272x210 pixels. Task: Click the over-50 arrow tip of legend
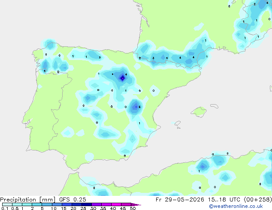pyautogui.click(x=136, y=205)
